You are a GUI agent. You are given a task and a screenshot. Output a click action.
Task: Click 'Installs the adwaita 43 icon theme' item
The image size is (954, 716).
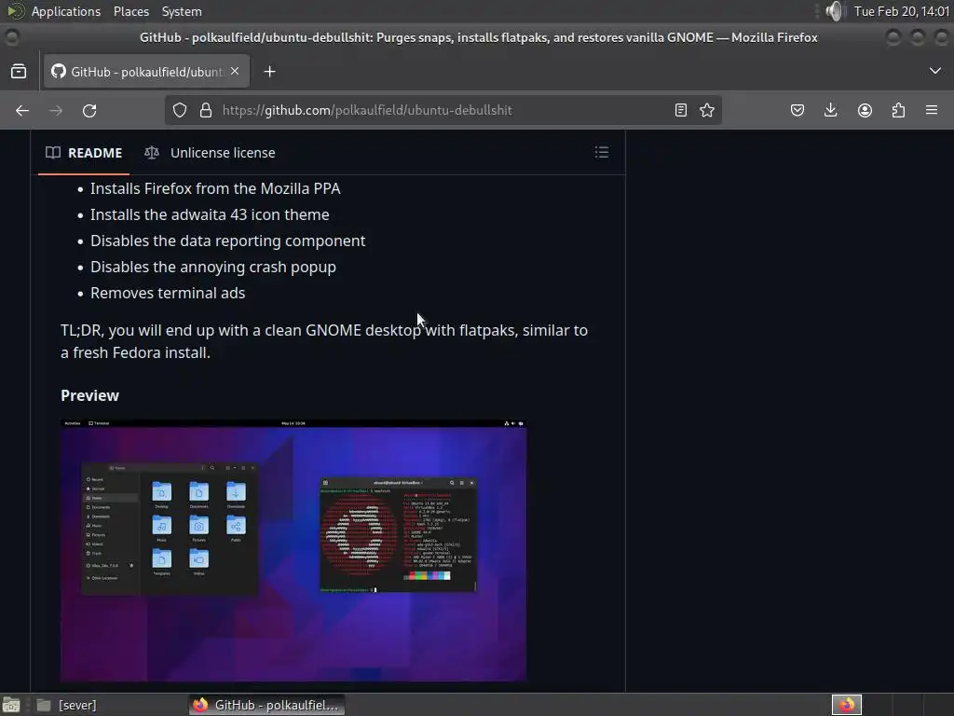point(210,215)
